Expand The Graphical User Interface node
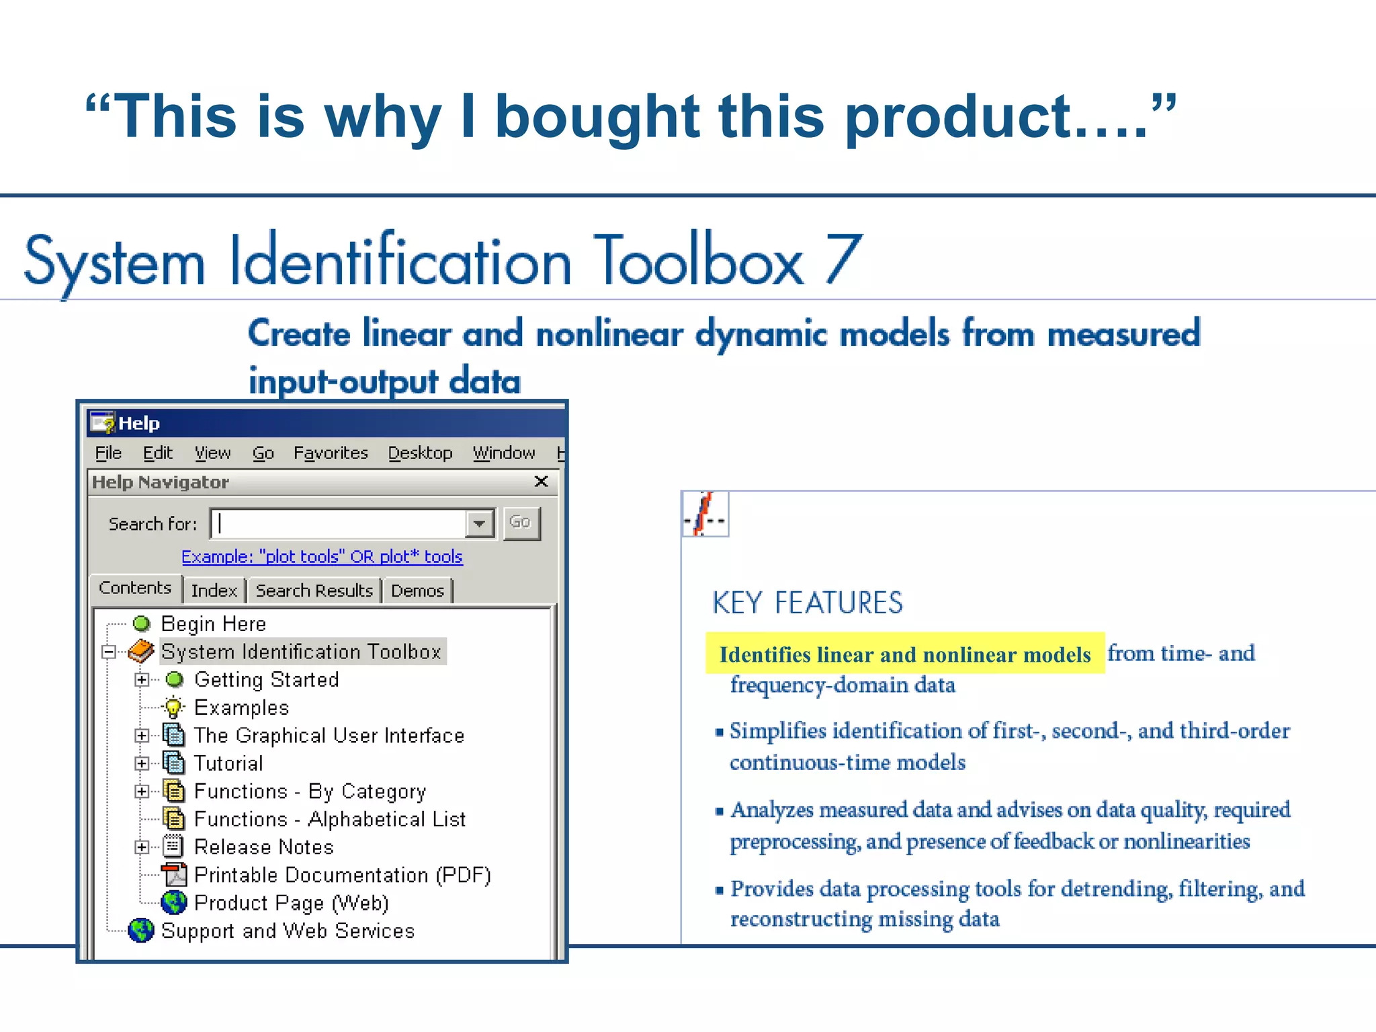This screenshot has height=1032, width=1376. [142, 736]
